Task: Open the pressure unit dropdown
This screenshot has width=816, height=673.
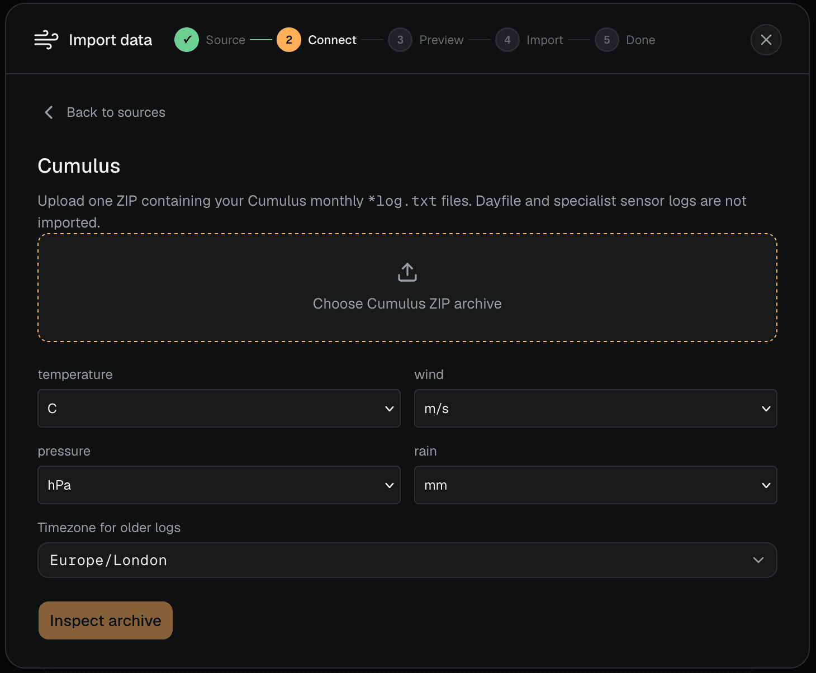Action: (x=219, y=485)
